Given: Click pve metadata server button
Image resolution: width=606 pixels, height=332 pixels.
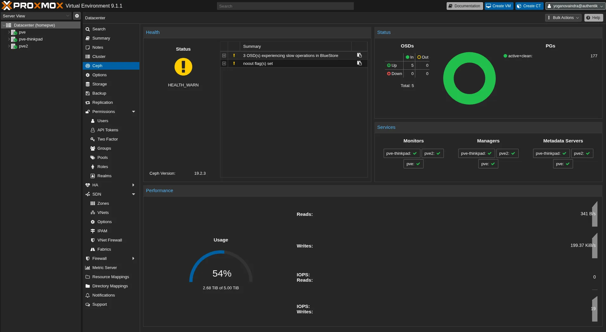Looking at the screenshot, I should click(x=563, y=164).
